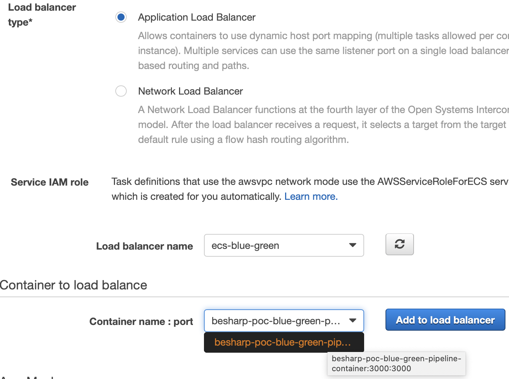
Task: Select the Application Load Balancer radio button
Action: (x=121, y=17)
